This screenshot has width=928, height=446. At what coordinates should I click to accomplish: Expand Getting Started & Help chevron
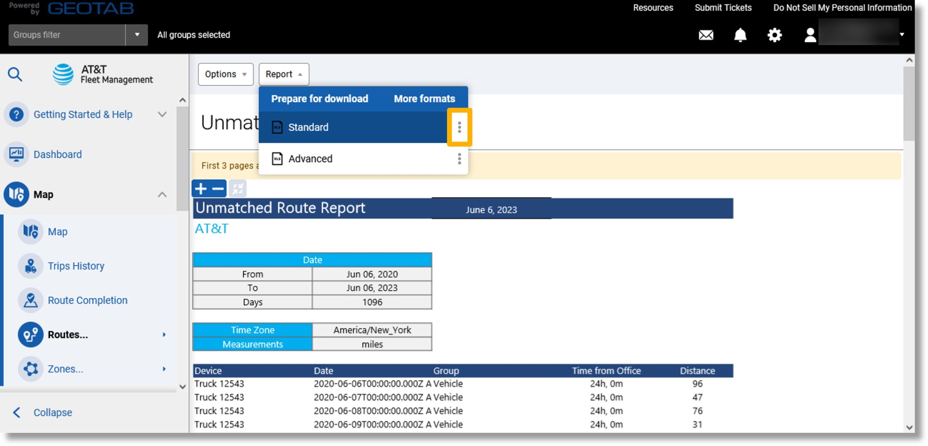point(162,115)
